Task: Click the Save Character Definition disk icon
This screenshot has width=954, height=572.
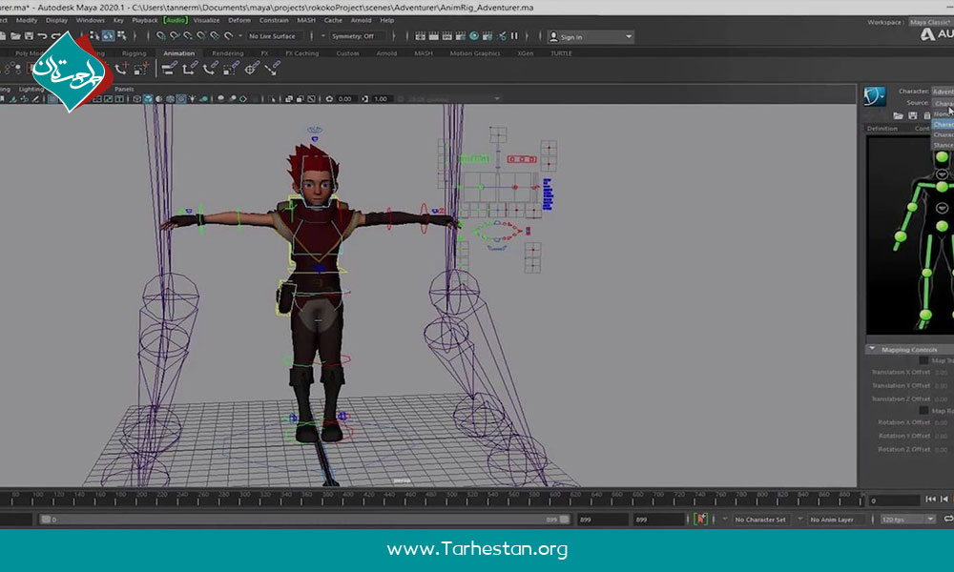Action: 913,115
